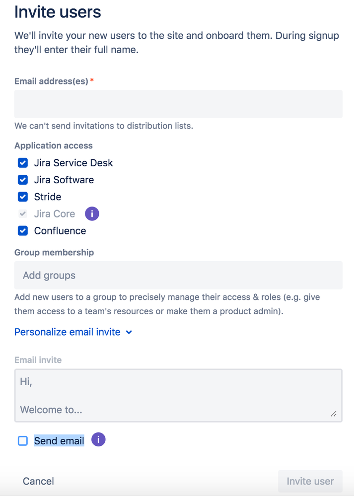Screen dimensions: 354x496
Task: Enable the Send email option
Action: click(x=22, y=440)
